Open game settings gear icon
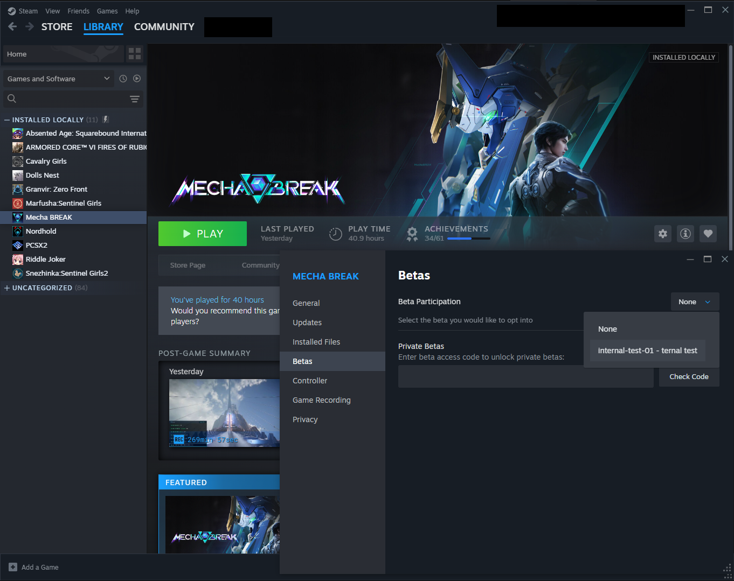This screenshot has width=734, height=581. (x=663, y=234)
